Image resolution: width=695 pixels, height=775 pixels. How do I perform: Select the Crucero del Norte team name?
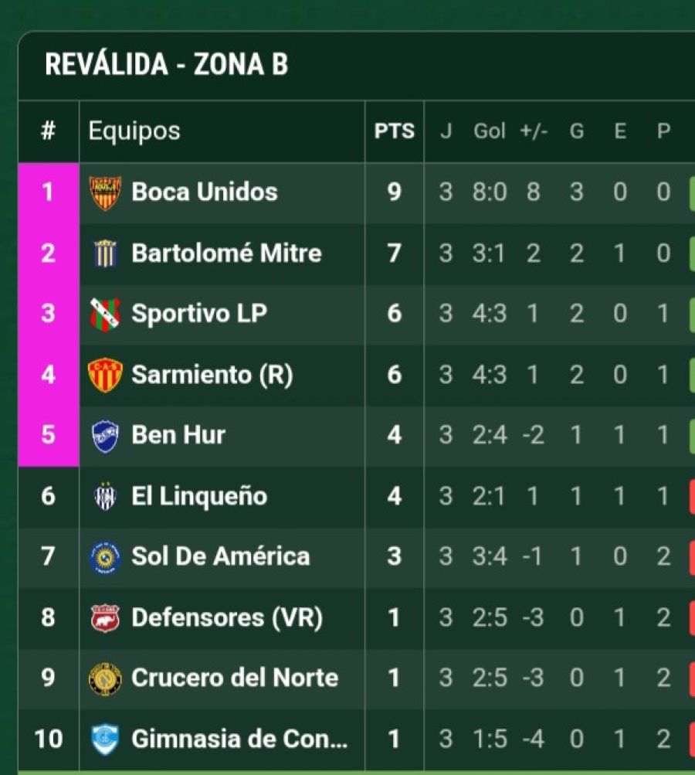tap(235, 678)
